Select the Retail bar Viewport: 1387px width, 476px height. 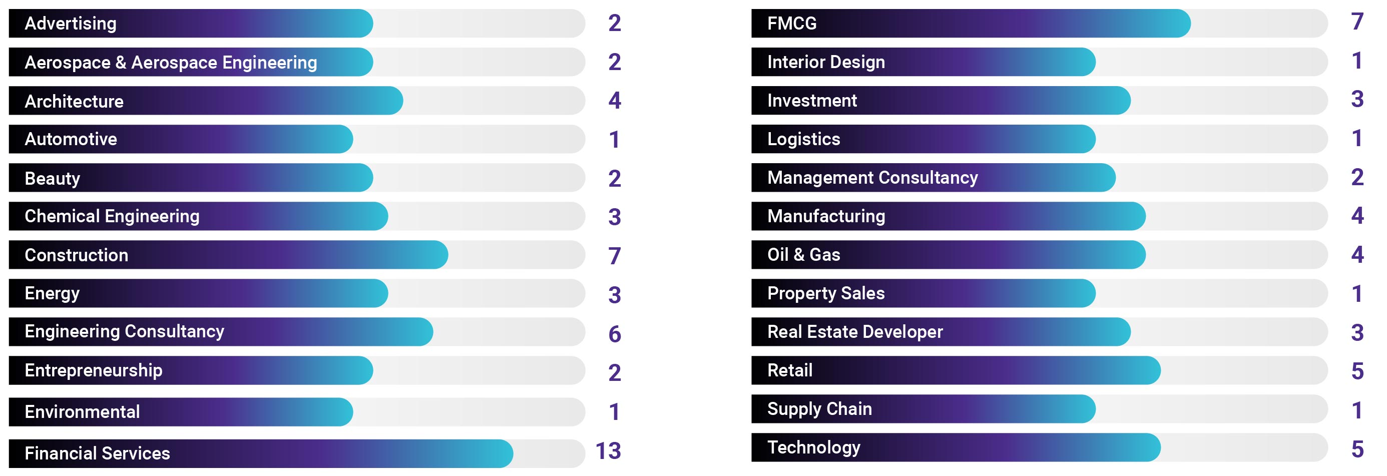point(956,370)
